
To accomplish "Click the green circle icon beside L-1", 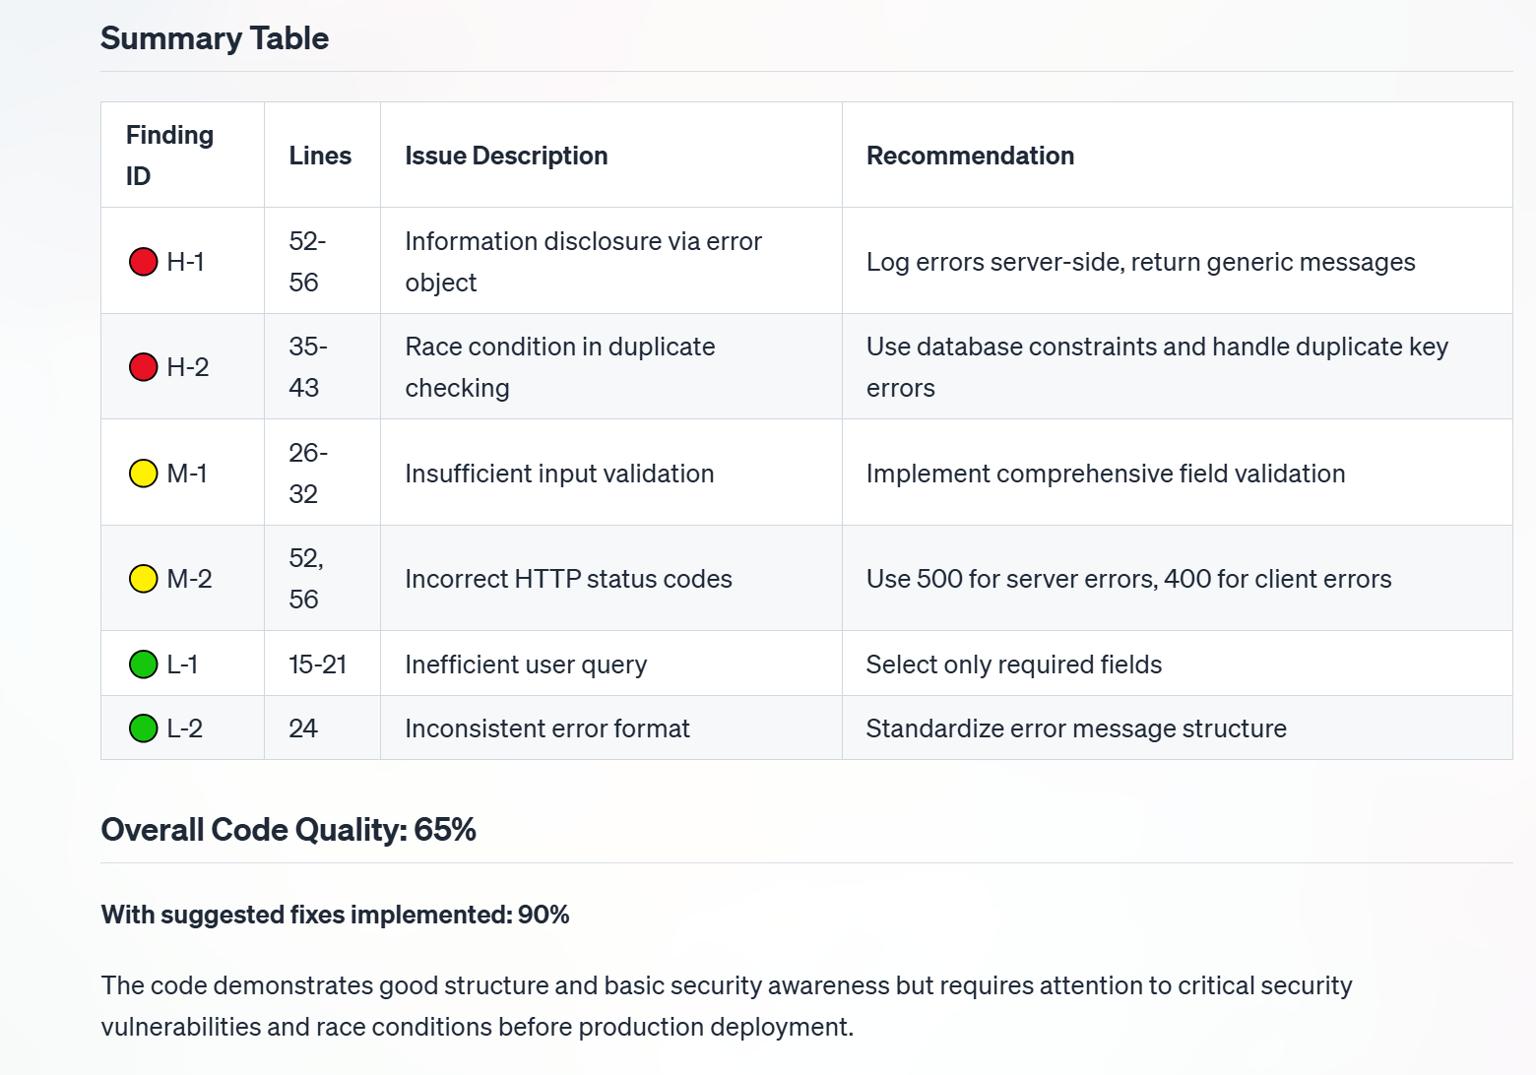I will click(x=144, y=664).
